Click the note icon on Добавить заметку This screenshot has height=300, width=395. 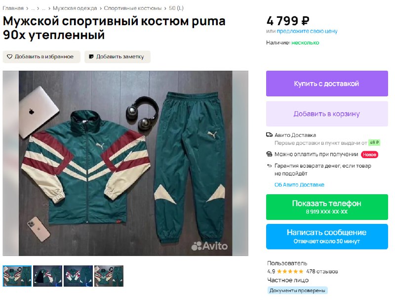pos(91,57)
